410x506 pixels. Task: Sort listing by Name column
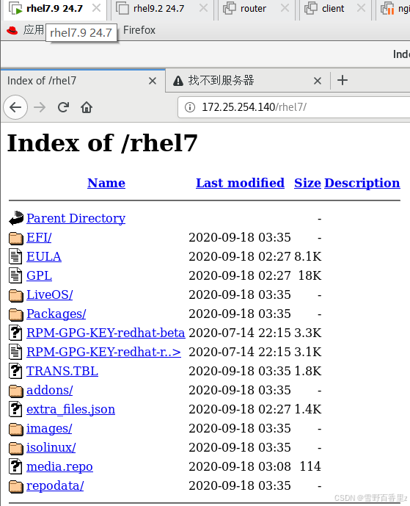(x=106, y=183)
